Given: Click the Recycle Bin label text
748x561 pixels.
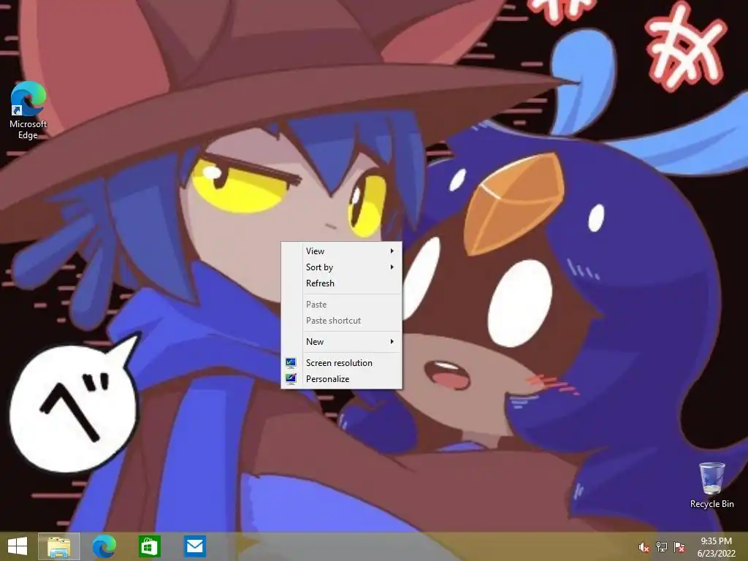Looking at the screenshot, I should click(x=711, y=504).
